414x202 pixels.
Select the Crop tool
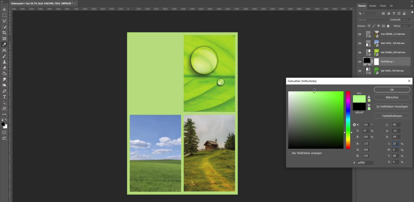point(4,33)
